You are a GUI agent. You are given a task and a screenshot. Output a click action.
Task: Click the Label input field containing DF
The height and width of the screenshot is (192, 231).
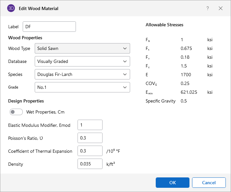tap(49, 27)
